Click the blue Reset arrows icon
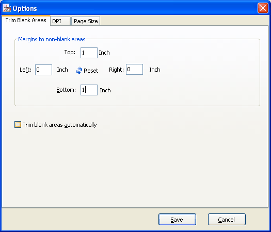Image resolution: width=271 pixels, height=232 pixels. tap(79, 71)
